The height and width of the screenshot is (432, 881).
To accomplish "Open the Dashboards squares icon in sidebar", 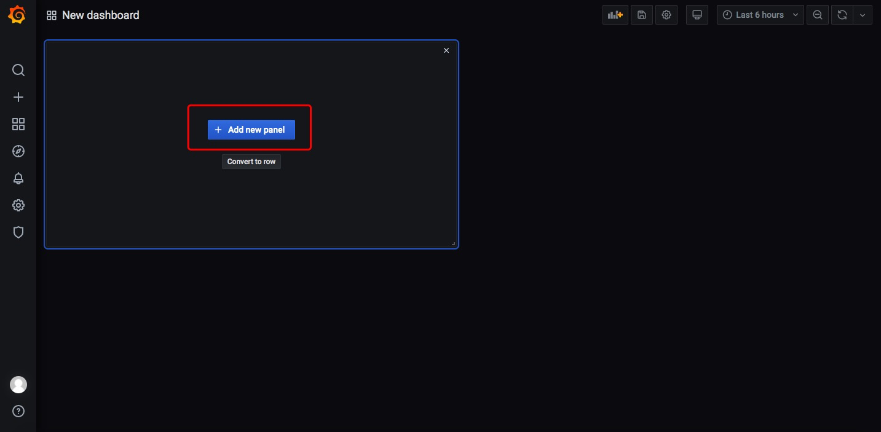I will point(18,124).
